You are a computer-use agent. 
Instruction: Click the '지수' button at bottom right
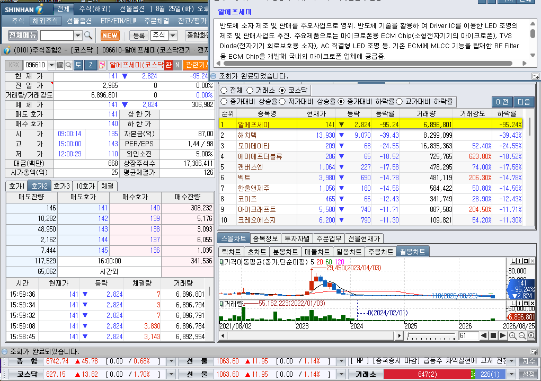pos(529,361)
